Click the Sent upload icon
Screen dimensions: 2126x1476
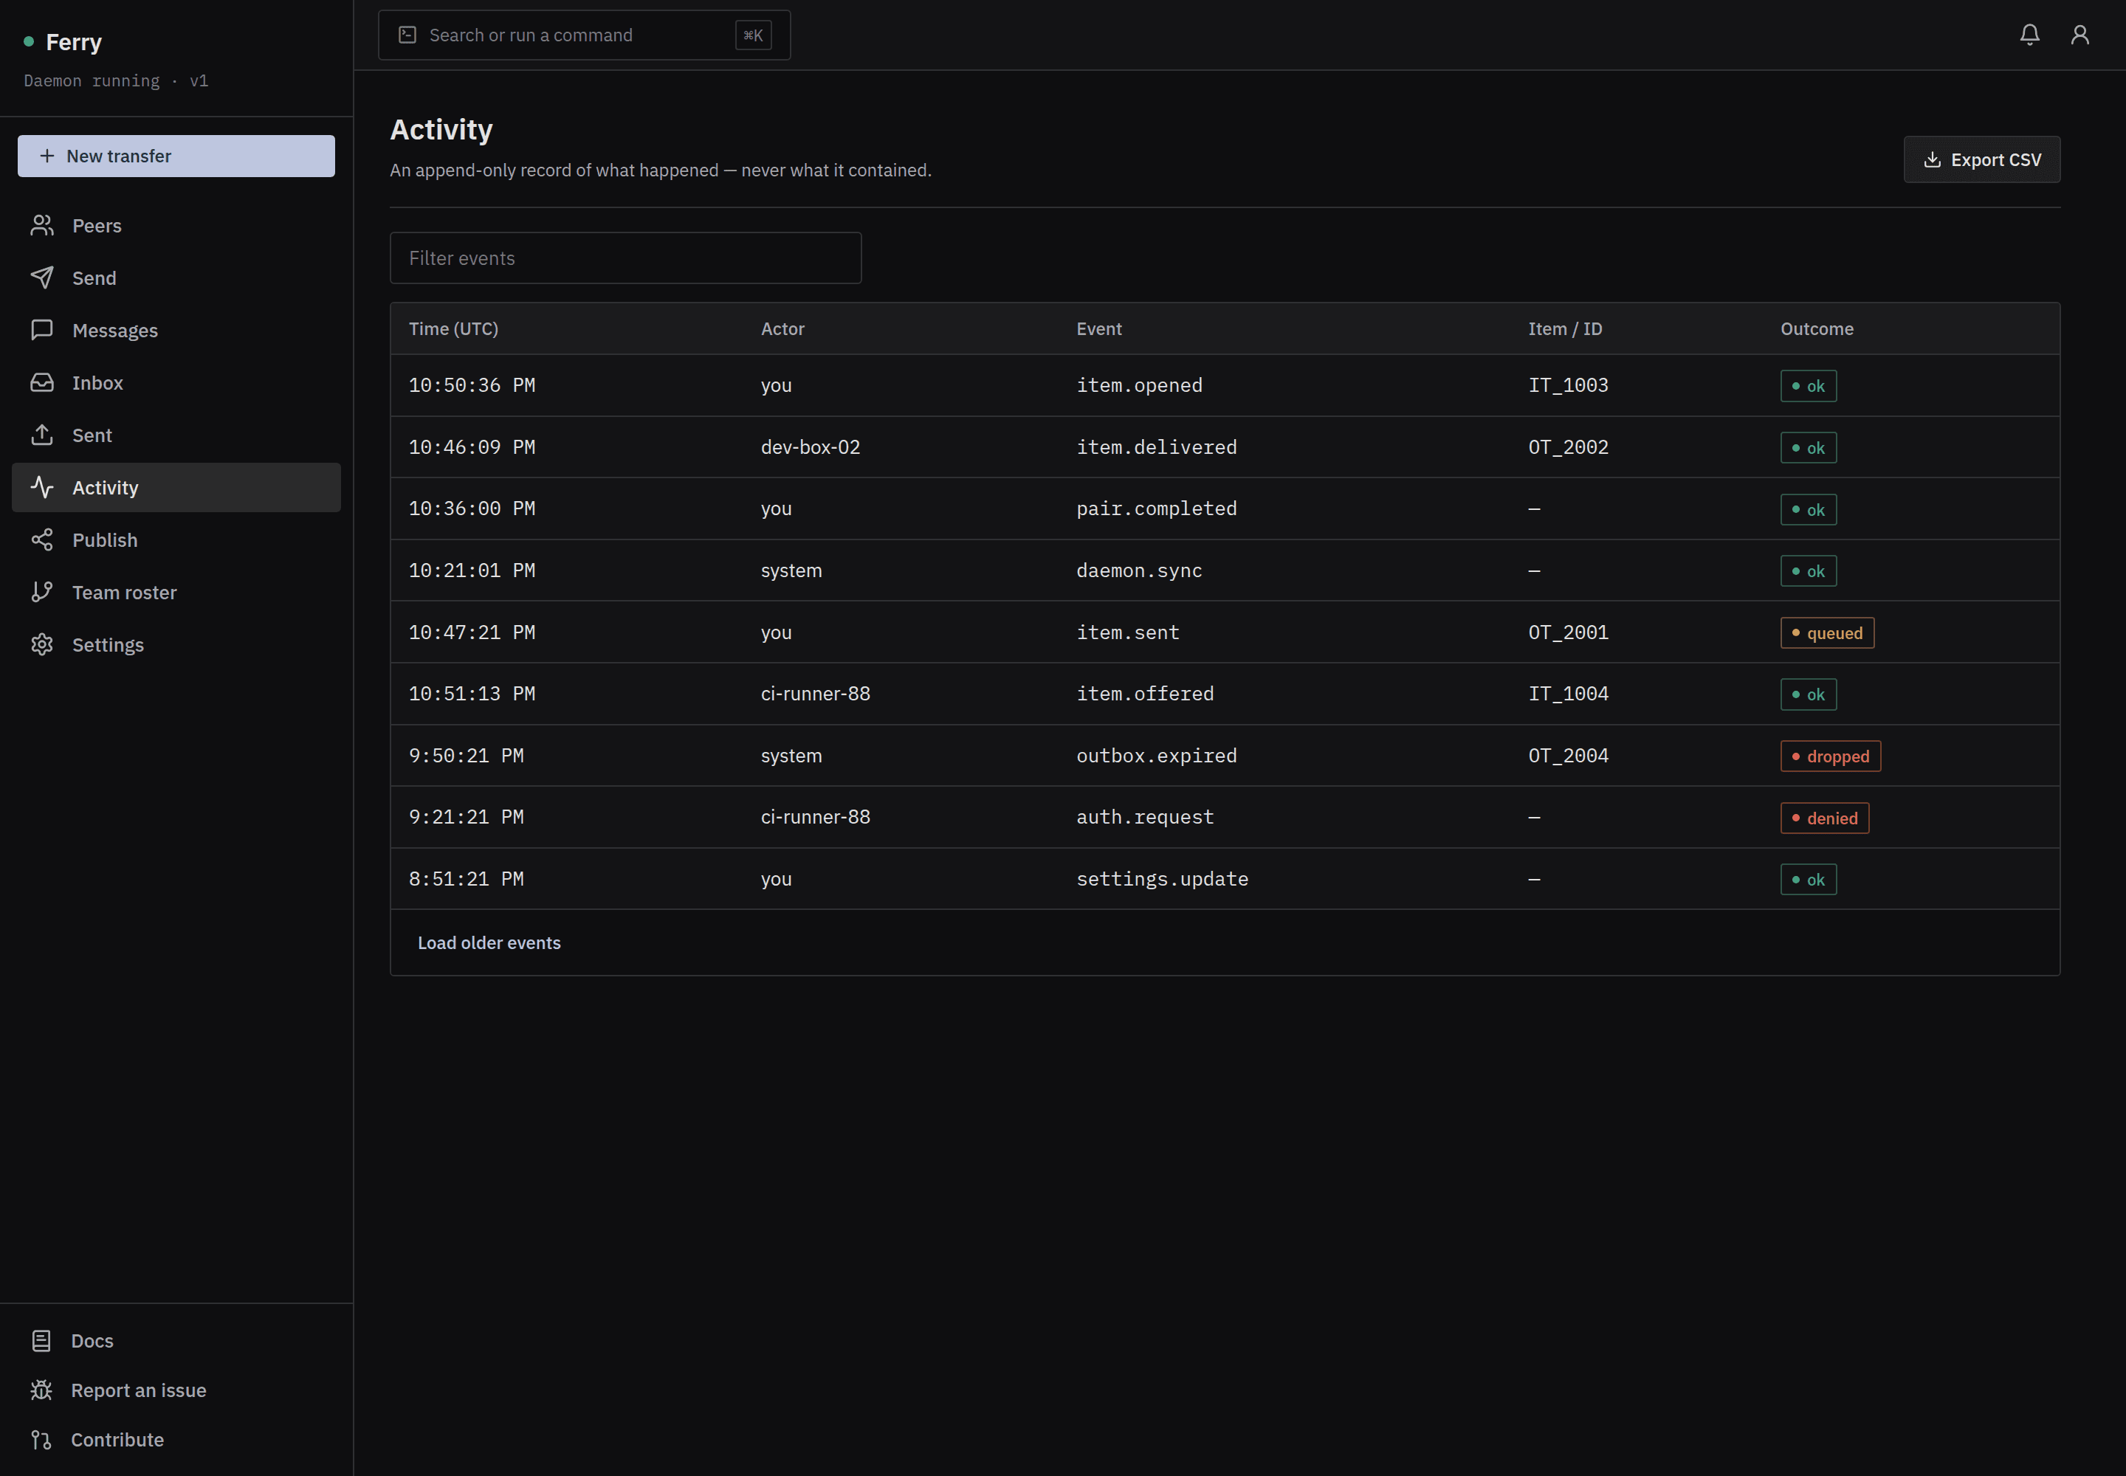tap(41, 435)
